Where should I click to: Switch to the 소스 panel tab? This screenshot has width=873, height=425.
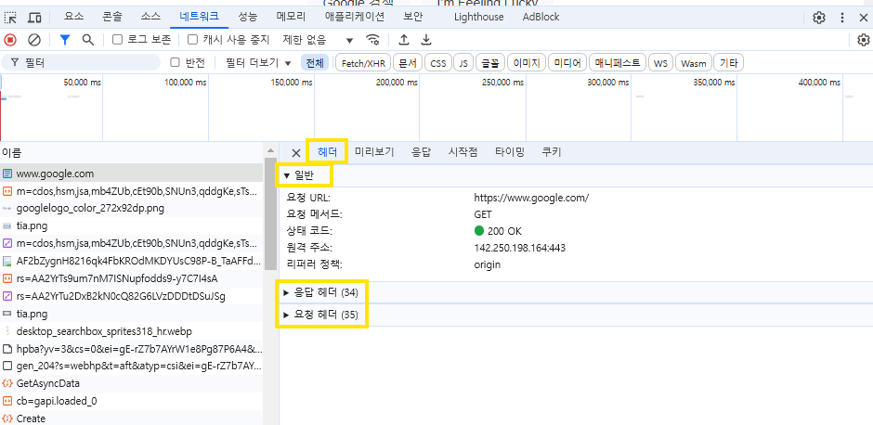[x=150, y=18]
